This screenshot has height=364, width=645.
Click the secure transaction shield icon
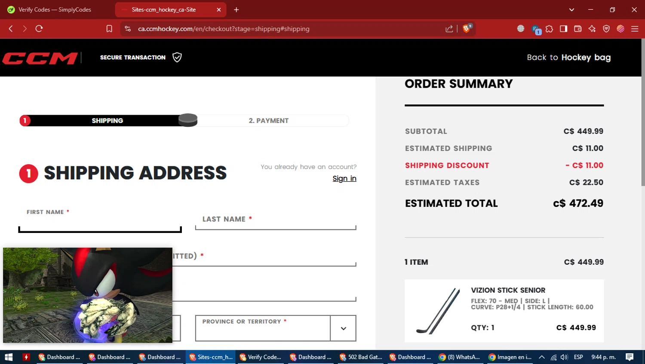click(x=177, y=57)
